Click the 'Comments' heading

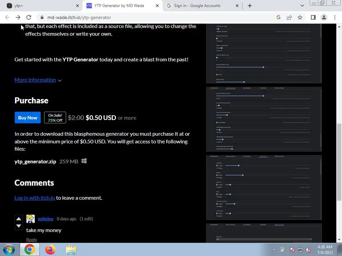click(34, 183)
